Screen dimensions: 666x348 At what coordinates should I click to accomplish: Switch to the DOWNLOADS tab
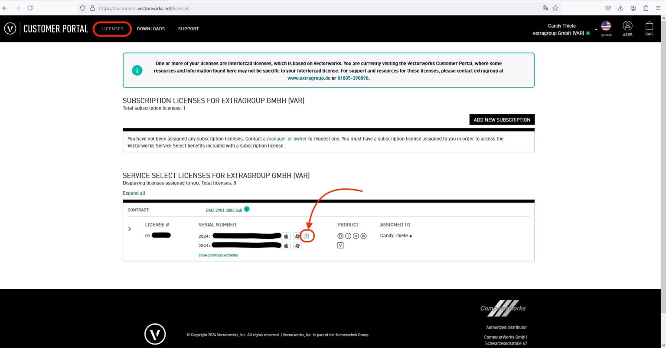pos(150,29)
